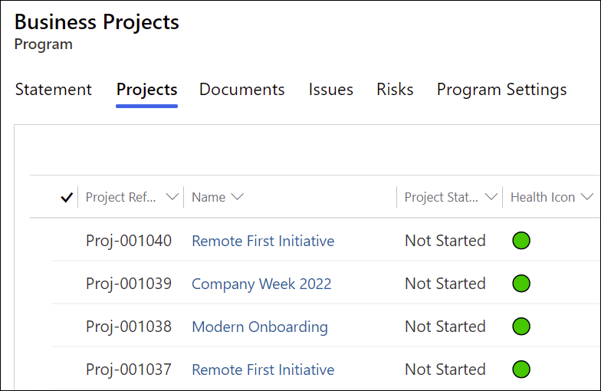Click Not Started status for Proj-001038
Viewport: 601px width, 391px height.
click(x=445, y=327)
